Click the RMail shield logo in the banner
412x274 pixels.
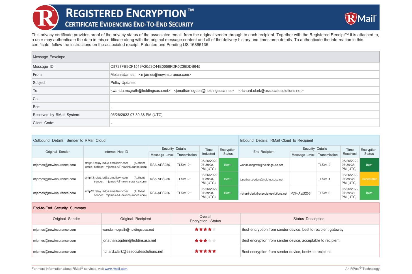360,18
